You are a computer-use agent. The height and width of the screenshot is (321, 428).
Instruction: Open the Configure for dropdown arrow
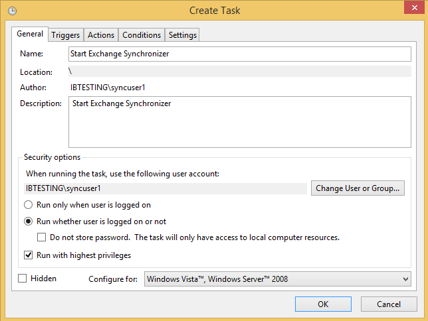point(405,279)
